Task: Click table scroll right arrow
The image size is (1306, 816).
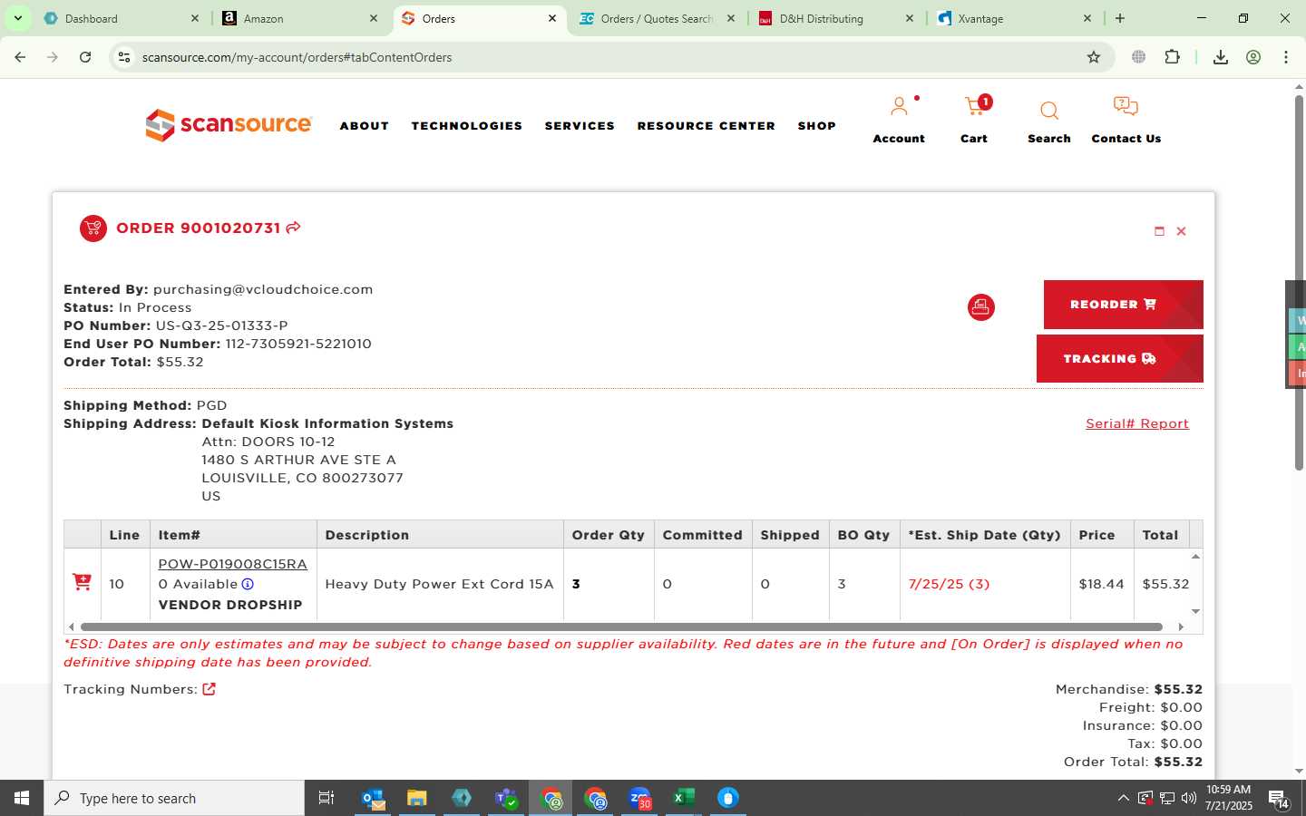Action: click(x=1181, y=627)
